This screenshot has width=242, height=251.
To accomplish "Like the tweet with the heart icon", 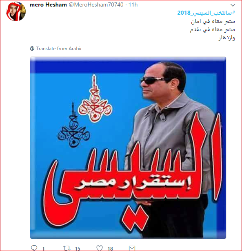I will click(x=100, y=248).
